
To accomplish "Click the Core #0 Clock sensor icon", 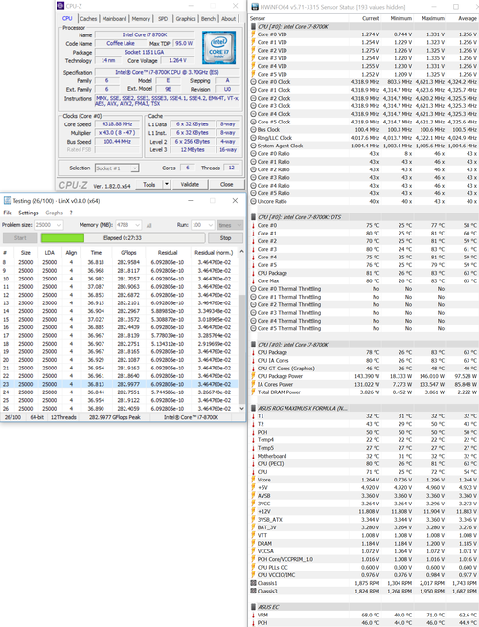I will click(253, 82).
